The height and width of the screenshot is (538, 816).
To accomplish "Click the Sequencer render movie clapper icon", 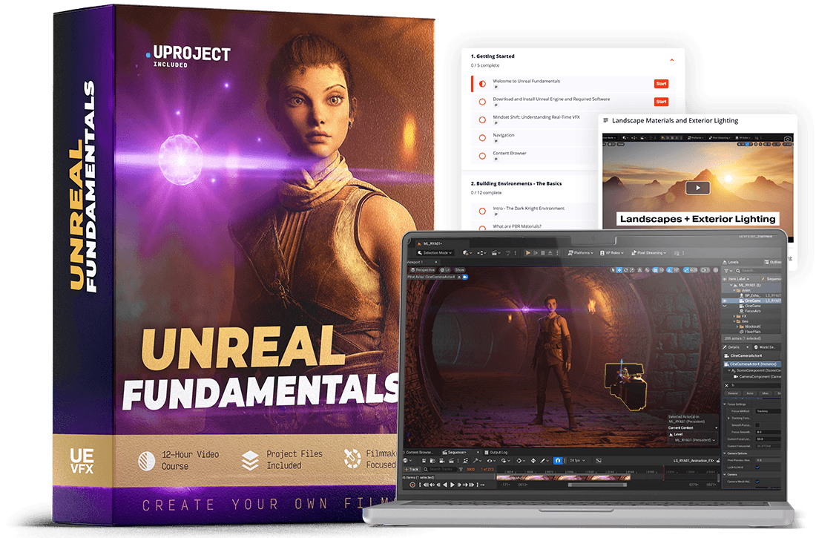I will tap(451, 460).
